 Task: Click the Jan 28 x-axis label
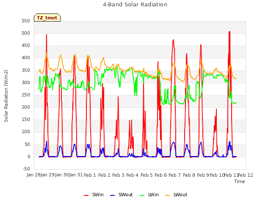tap(33, 175)
